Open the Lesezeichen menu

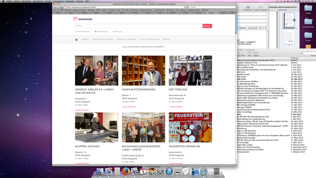click(59, 1)
